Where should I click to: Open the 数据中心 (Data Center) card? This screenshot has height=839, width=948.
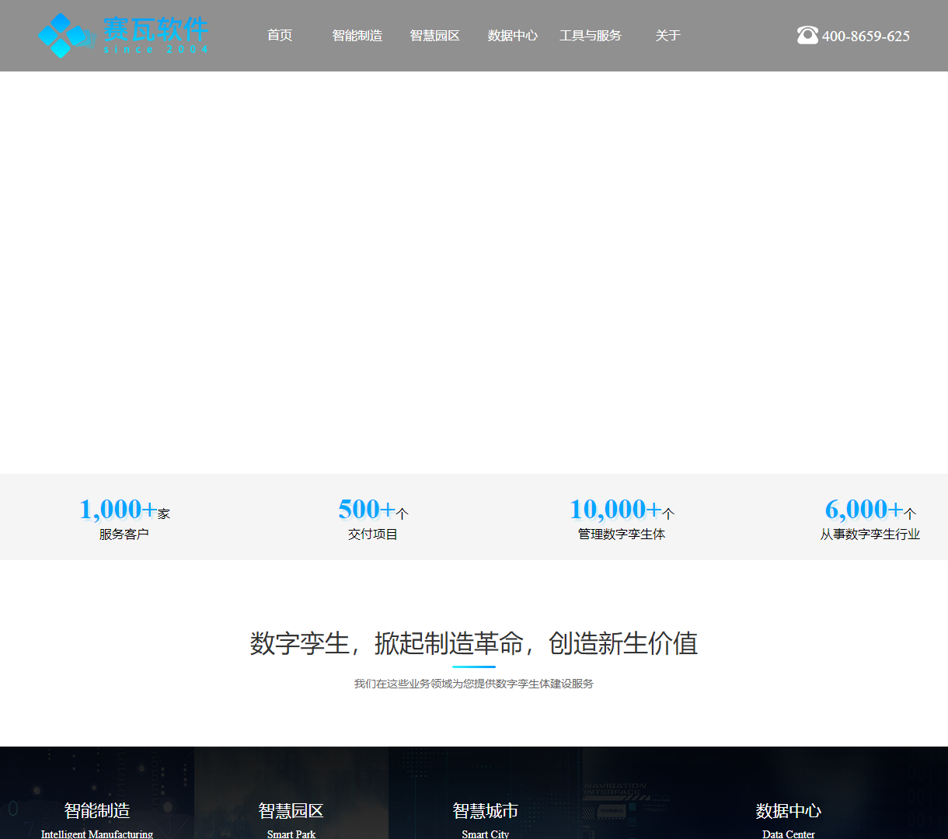point(789,792)
